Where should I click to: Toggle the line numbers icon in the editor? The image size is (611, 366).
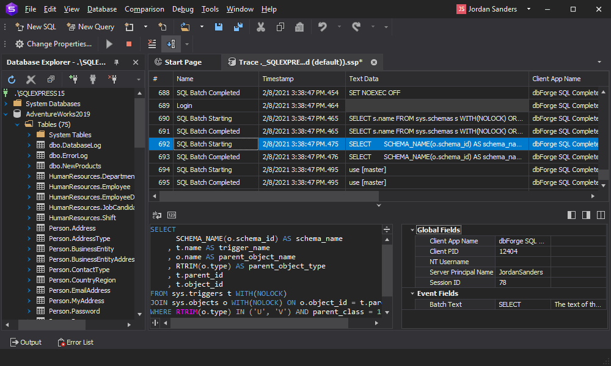pyautogui.click(x=172, y=215)
